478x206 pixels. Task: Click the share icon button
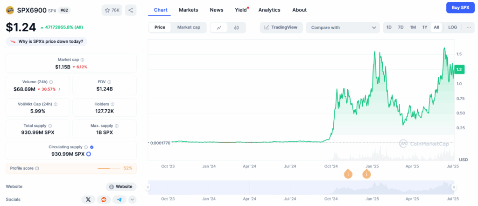click(131, 10)
